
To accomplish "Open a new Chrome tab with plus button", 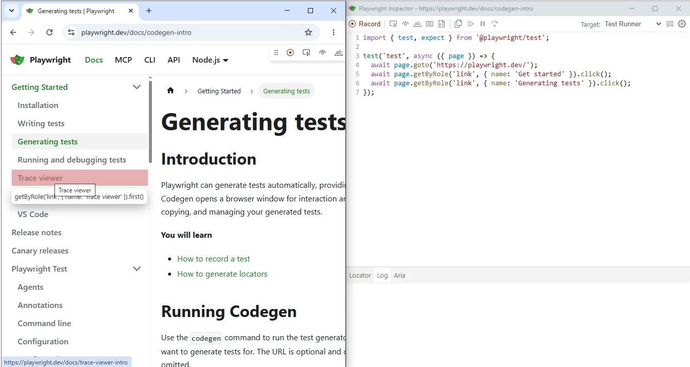I will [x=149, y=11].
